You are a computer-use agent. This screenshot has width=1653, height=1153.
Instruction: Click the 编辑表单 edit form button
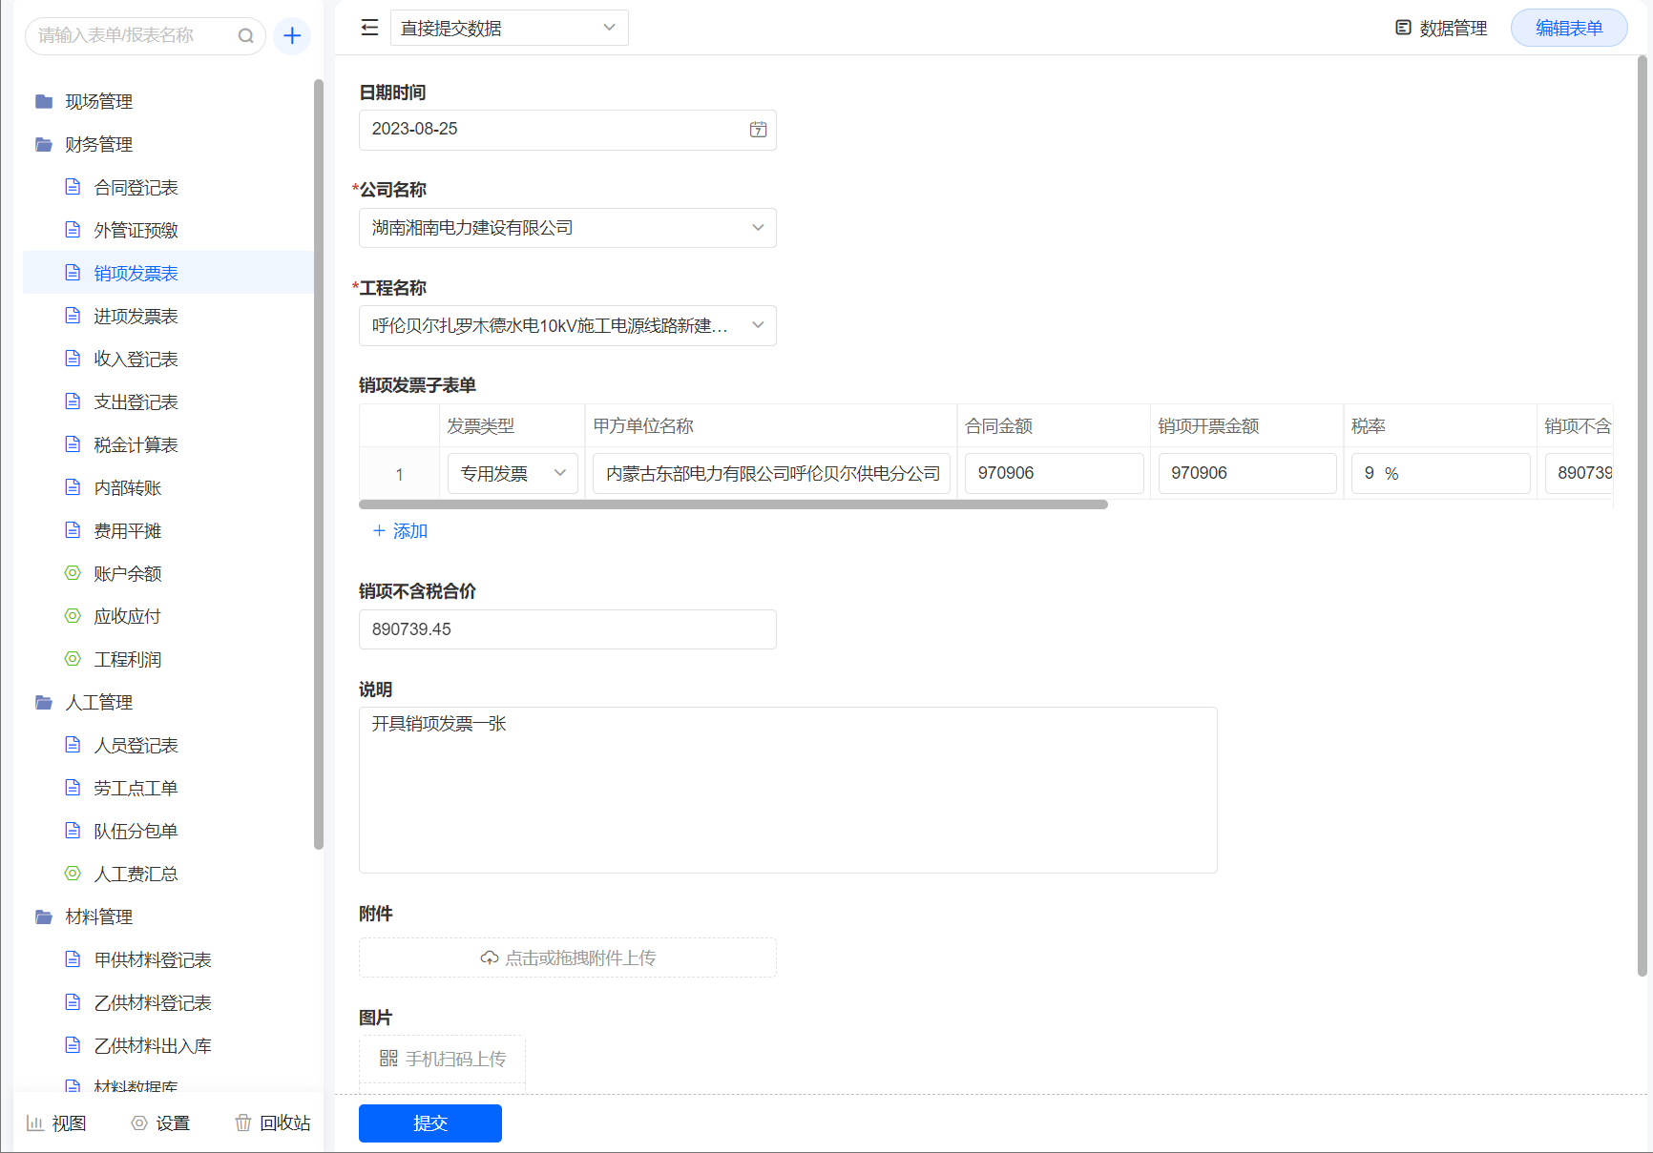1568,29
